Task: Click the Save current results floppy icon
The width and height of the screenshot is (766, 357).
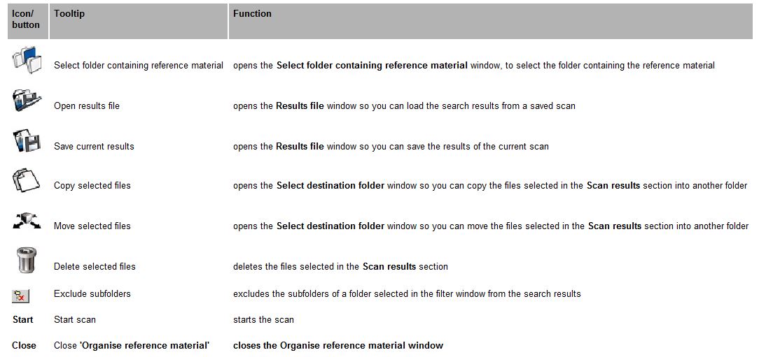Action: point(27,140)
